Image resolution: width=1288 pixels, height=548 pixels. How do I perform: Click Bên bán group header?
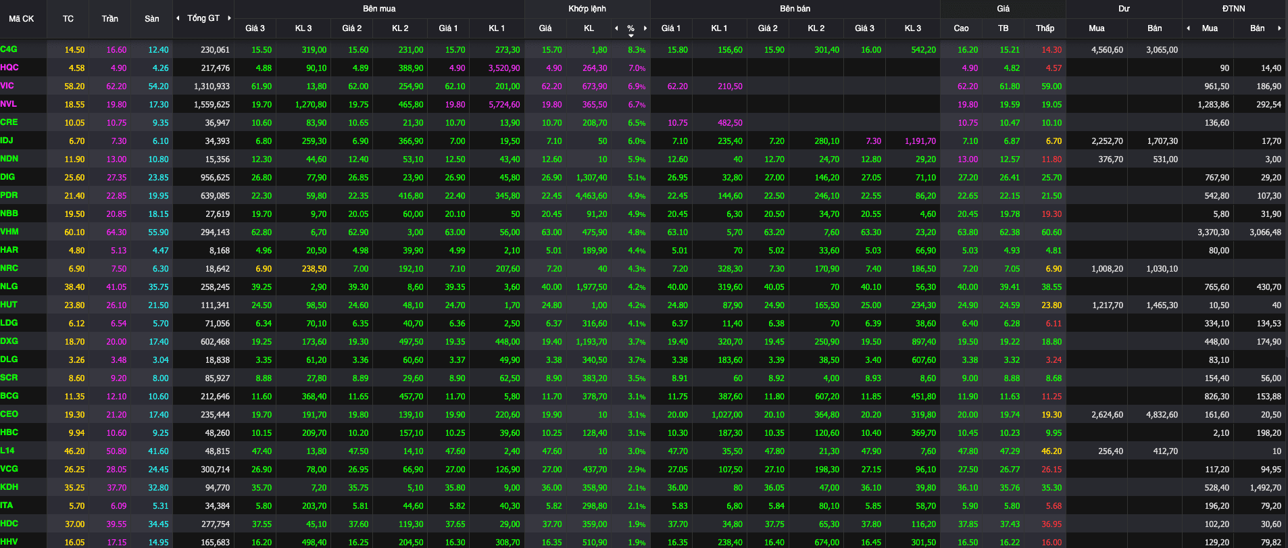click(795, 9)
